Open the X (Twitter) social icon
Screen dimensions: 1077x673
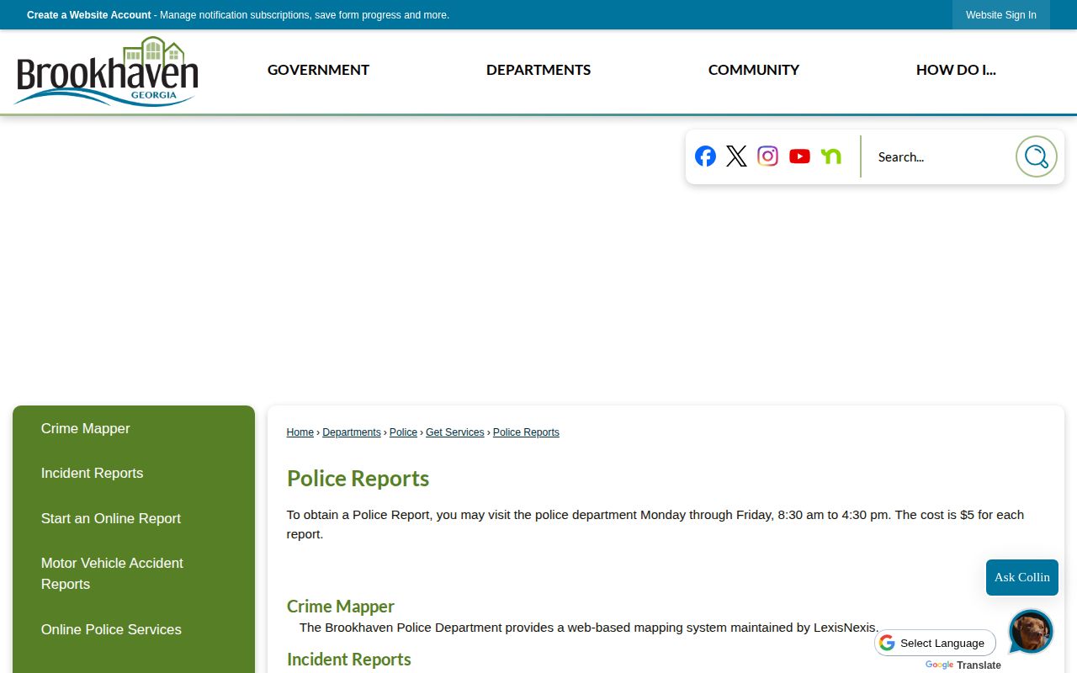click(736, 156)
